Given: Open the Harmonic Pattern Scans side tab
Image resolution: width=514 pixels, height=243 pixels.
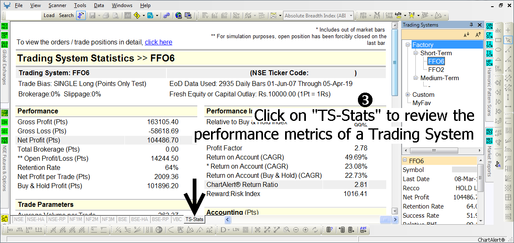Looking at the screenshot, I should pos(489,93).
